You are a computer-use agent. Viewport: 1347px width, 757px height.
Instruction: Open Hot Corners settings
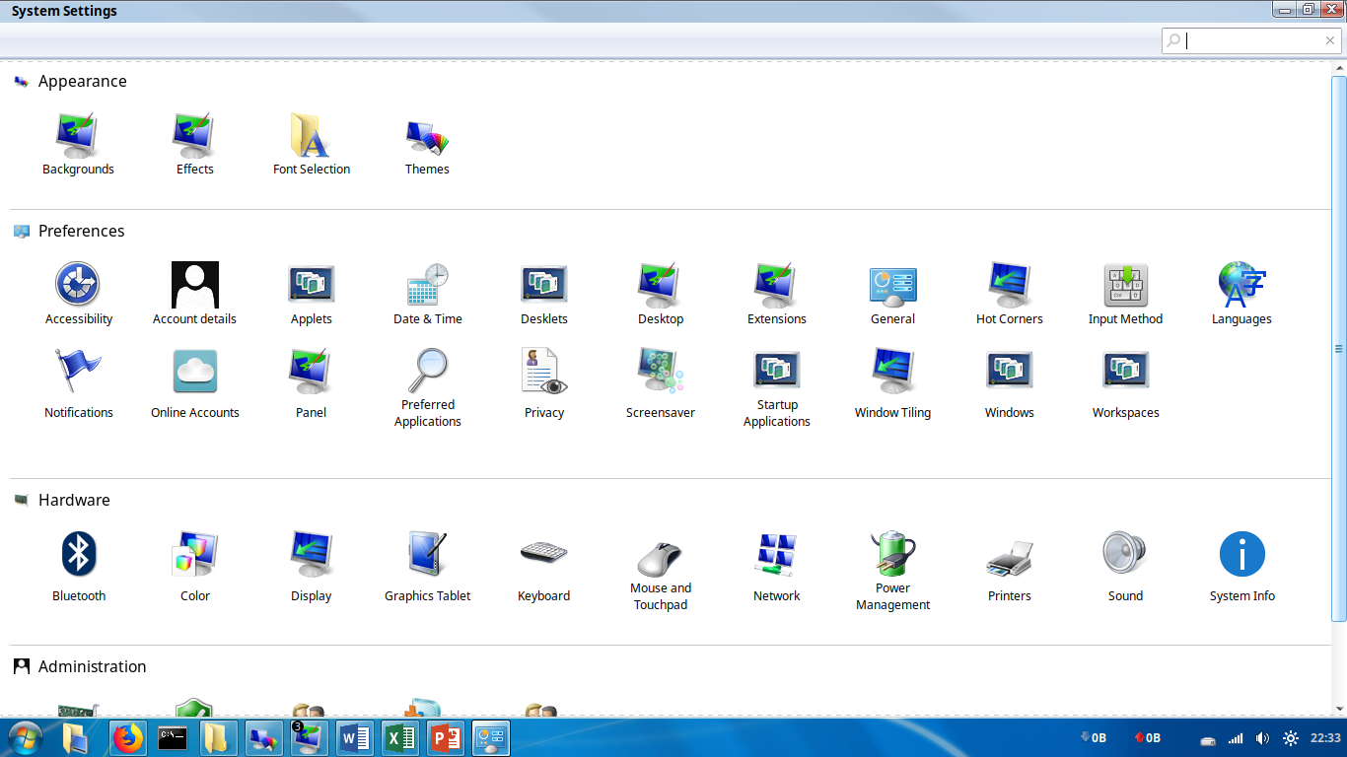[1010, 294]
